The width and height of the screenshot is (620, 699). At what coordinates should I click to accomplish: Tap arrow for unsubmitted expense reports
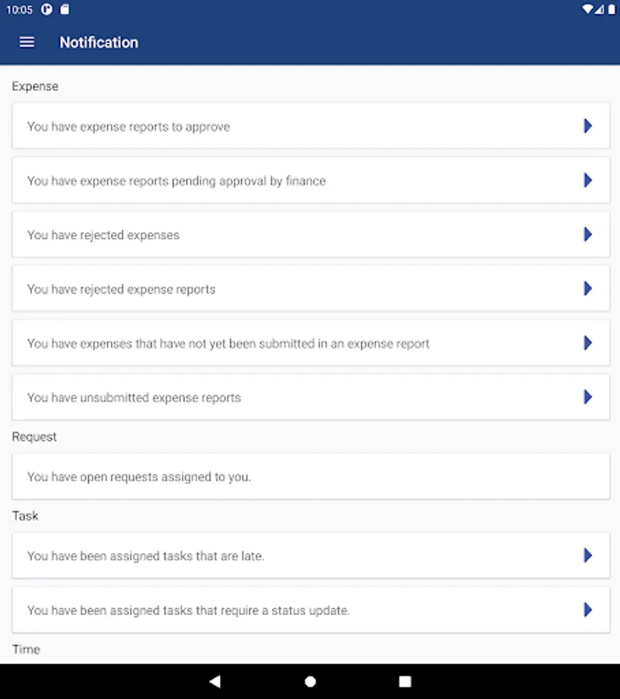(x=588, y=397)
